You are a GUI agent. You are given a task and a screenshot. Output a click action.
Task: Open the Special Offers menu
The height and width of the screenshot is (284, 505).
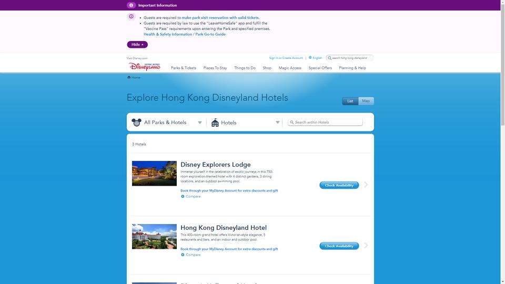[320, 68]
